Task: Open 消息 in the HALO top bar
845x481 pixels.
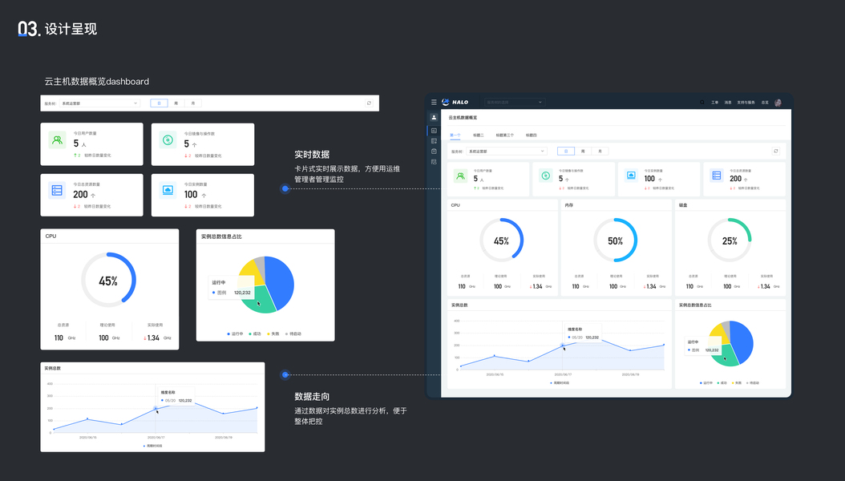Action: pos(728,103)
